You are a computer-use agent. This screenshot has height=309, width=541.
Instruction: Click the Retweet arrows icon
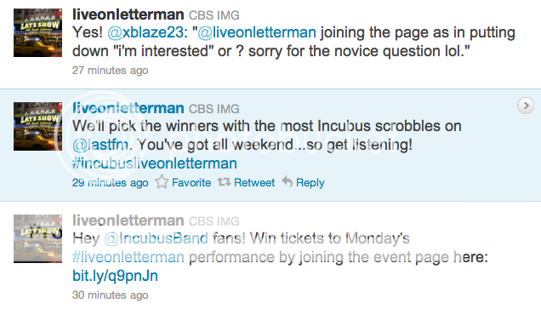[224, 181]
